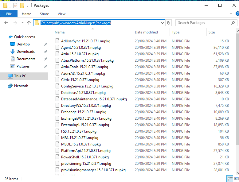Screen dimensions: 239x182
Task: Select ExchangeWS.15.21.0.371.nupkg file name
Action: click(86, 118)
